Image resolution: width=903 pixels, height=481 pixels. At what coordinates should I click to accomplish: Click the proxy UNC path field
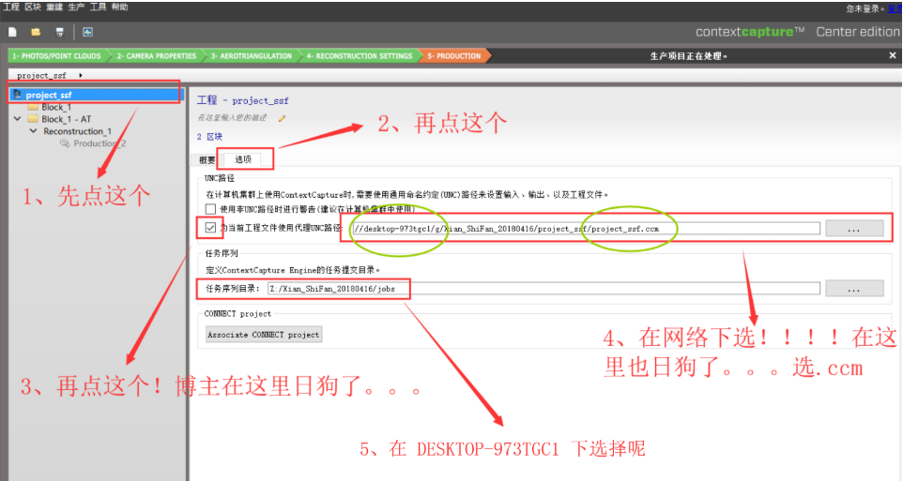(x=586, y=229)
